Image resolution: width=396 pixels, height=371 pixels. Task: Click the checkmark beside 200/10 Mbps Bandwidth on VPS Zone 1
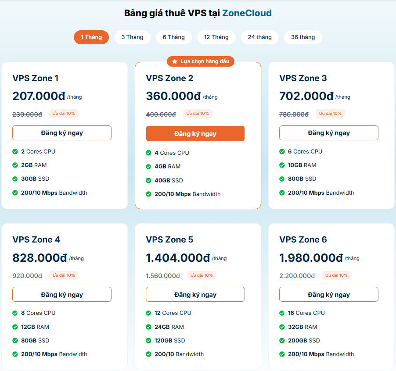click(x=16, y=193)
